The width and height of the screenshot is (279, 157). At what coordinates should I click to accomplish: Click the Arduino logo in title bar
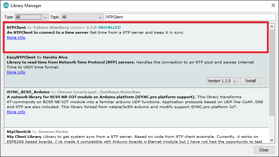pos(6,6)
